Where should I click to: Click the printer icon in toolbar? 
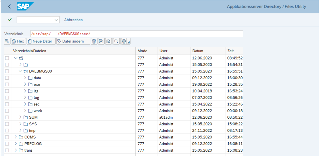pos(124,41)
